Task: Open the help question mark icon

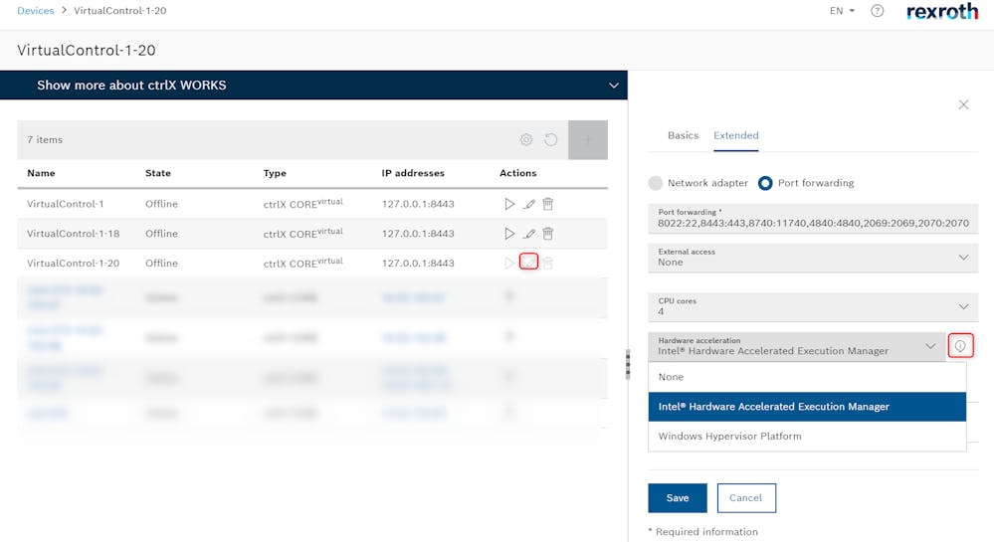Action: point(877,11)
